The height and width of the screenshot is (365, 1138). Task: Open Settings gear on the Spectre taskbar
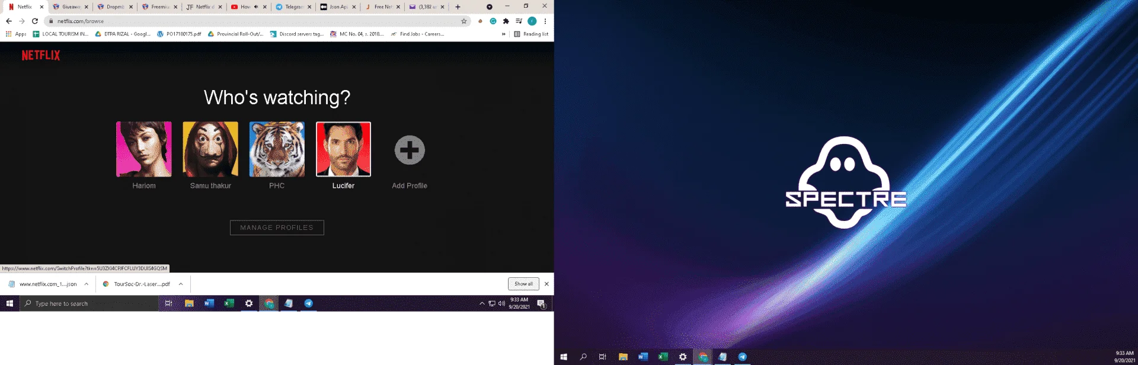(683, 357)
